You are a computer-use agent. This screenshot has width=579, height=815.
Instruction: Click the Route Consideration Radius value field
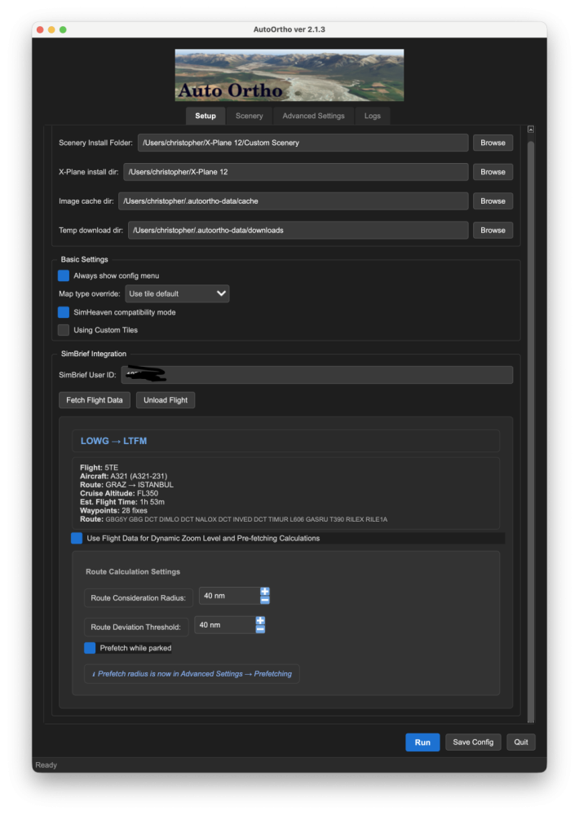(229, 596)
